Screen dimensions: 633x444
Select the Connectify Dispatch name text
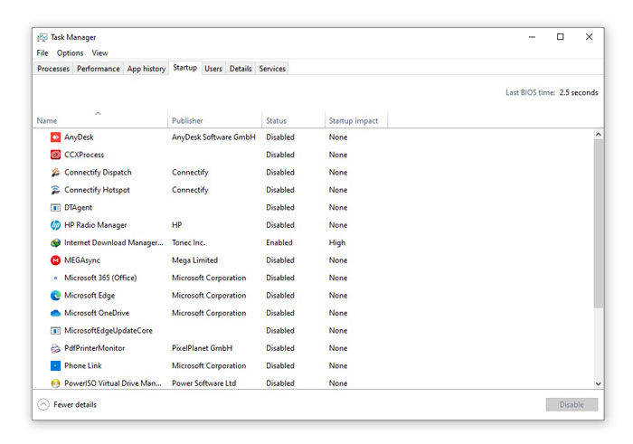pyautogui.click(x=98, y=173)
